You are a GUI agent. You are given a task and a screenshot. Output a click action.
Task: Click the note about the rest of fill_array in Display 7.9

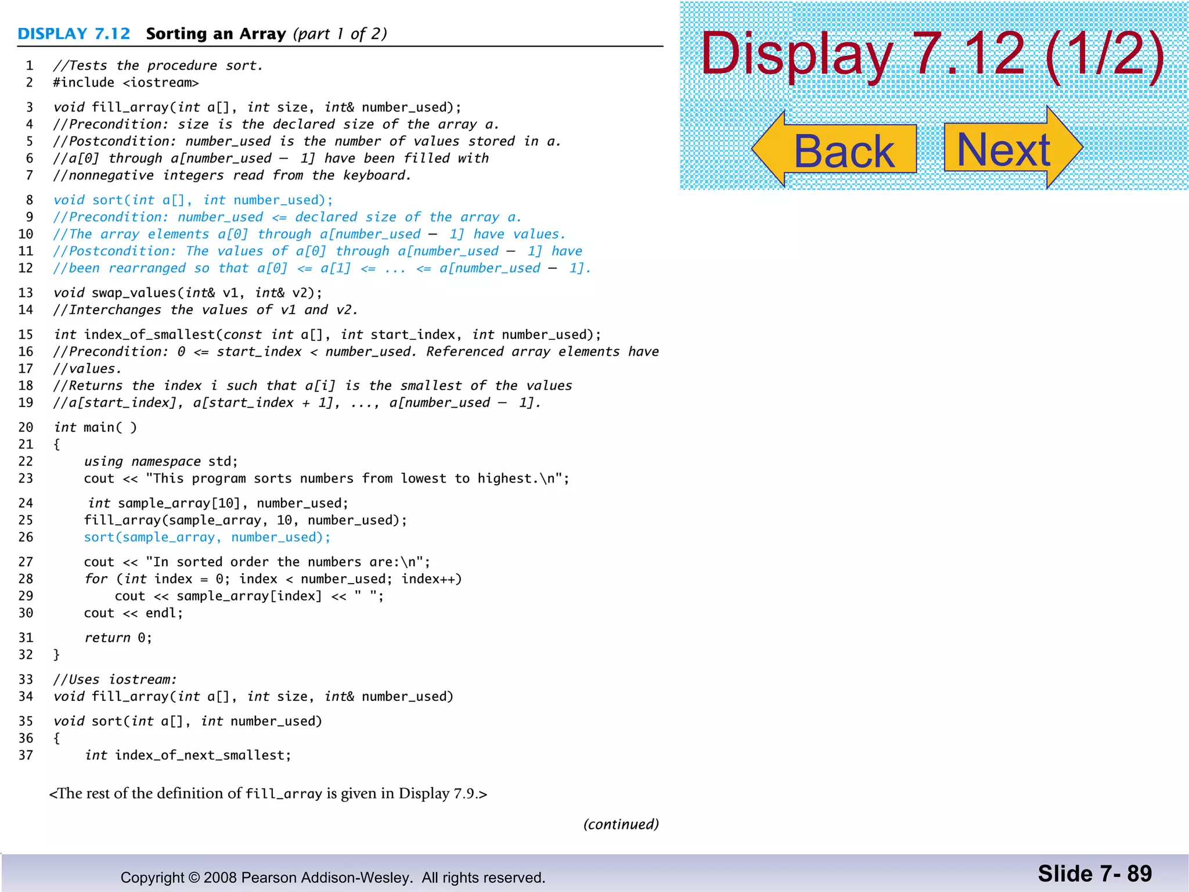pos(268,793)
